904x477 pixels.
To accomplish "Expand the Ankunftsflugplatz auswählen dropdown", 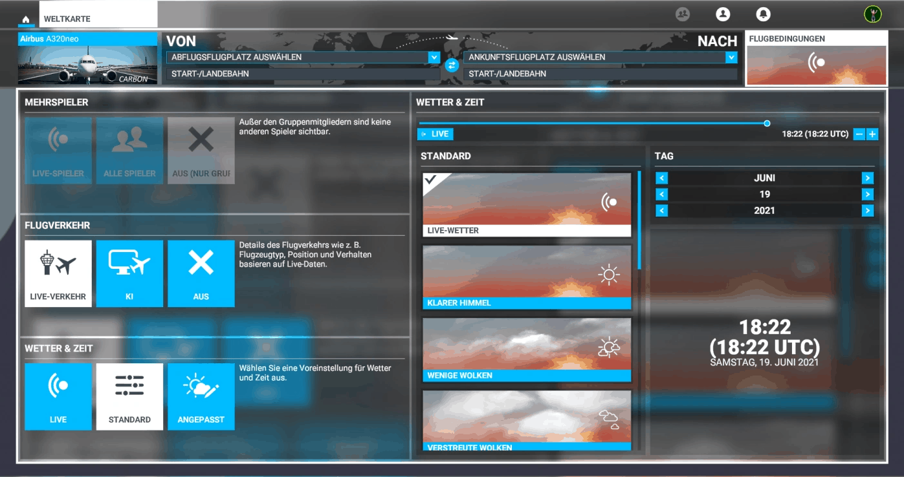I will tap(731, 58).
